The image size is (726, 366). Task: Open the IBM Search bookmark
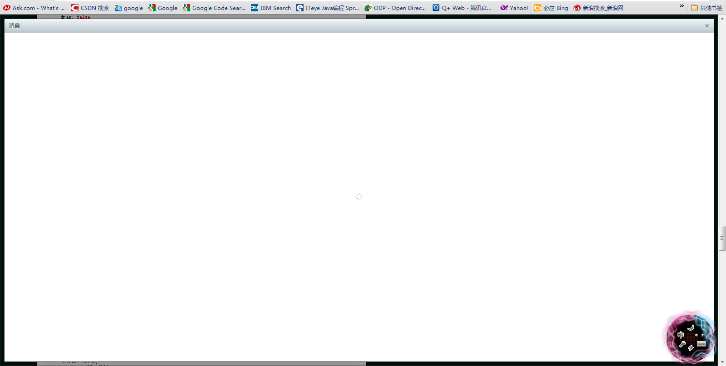(271, 8)
